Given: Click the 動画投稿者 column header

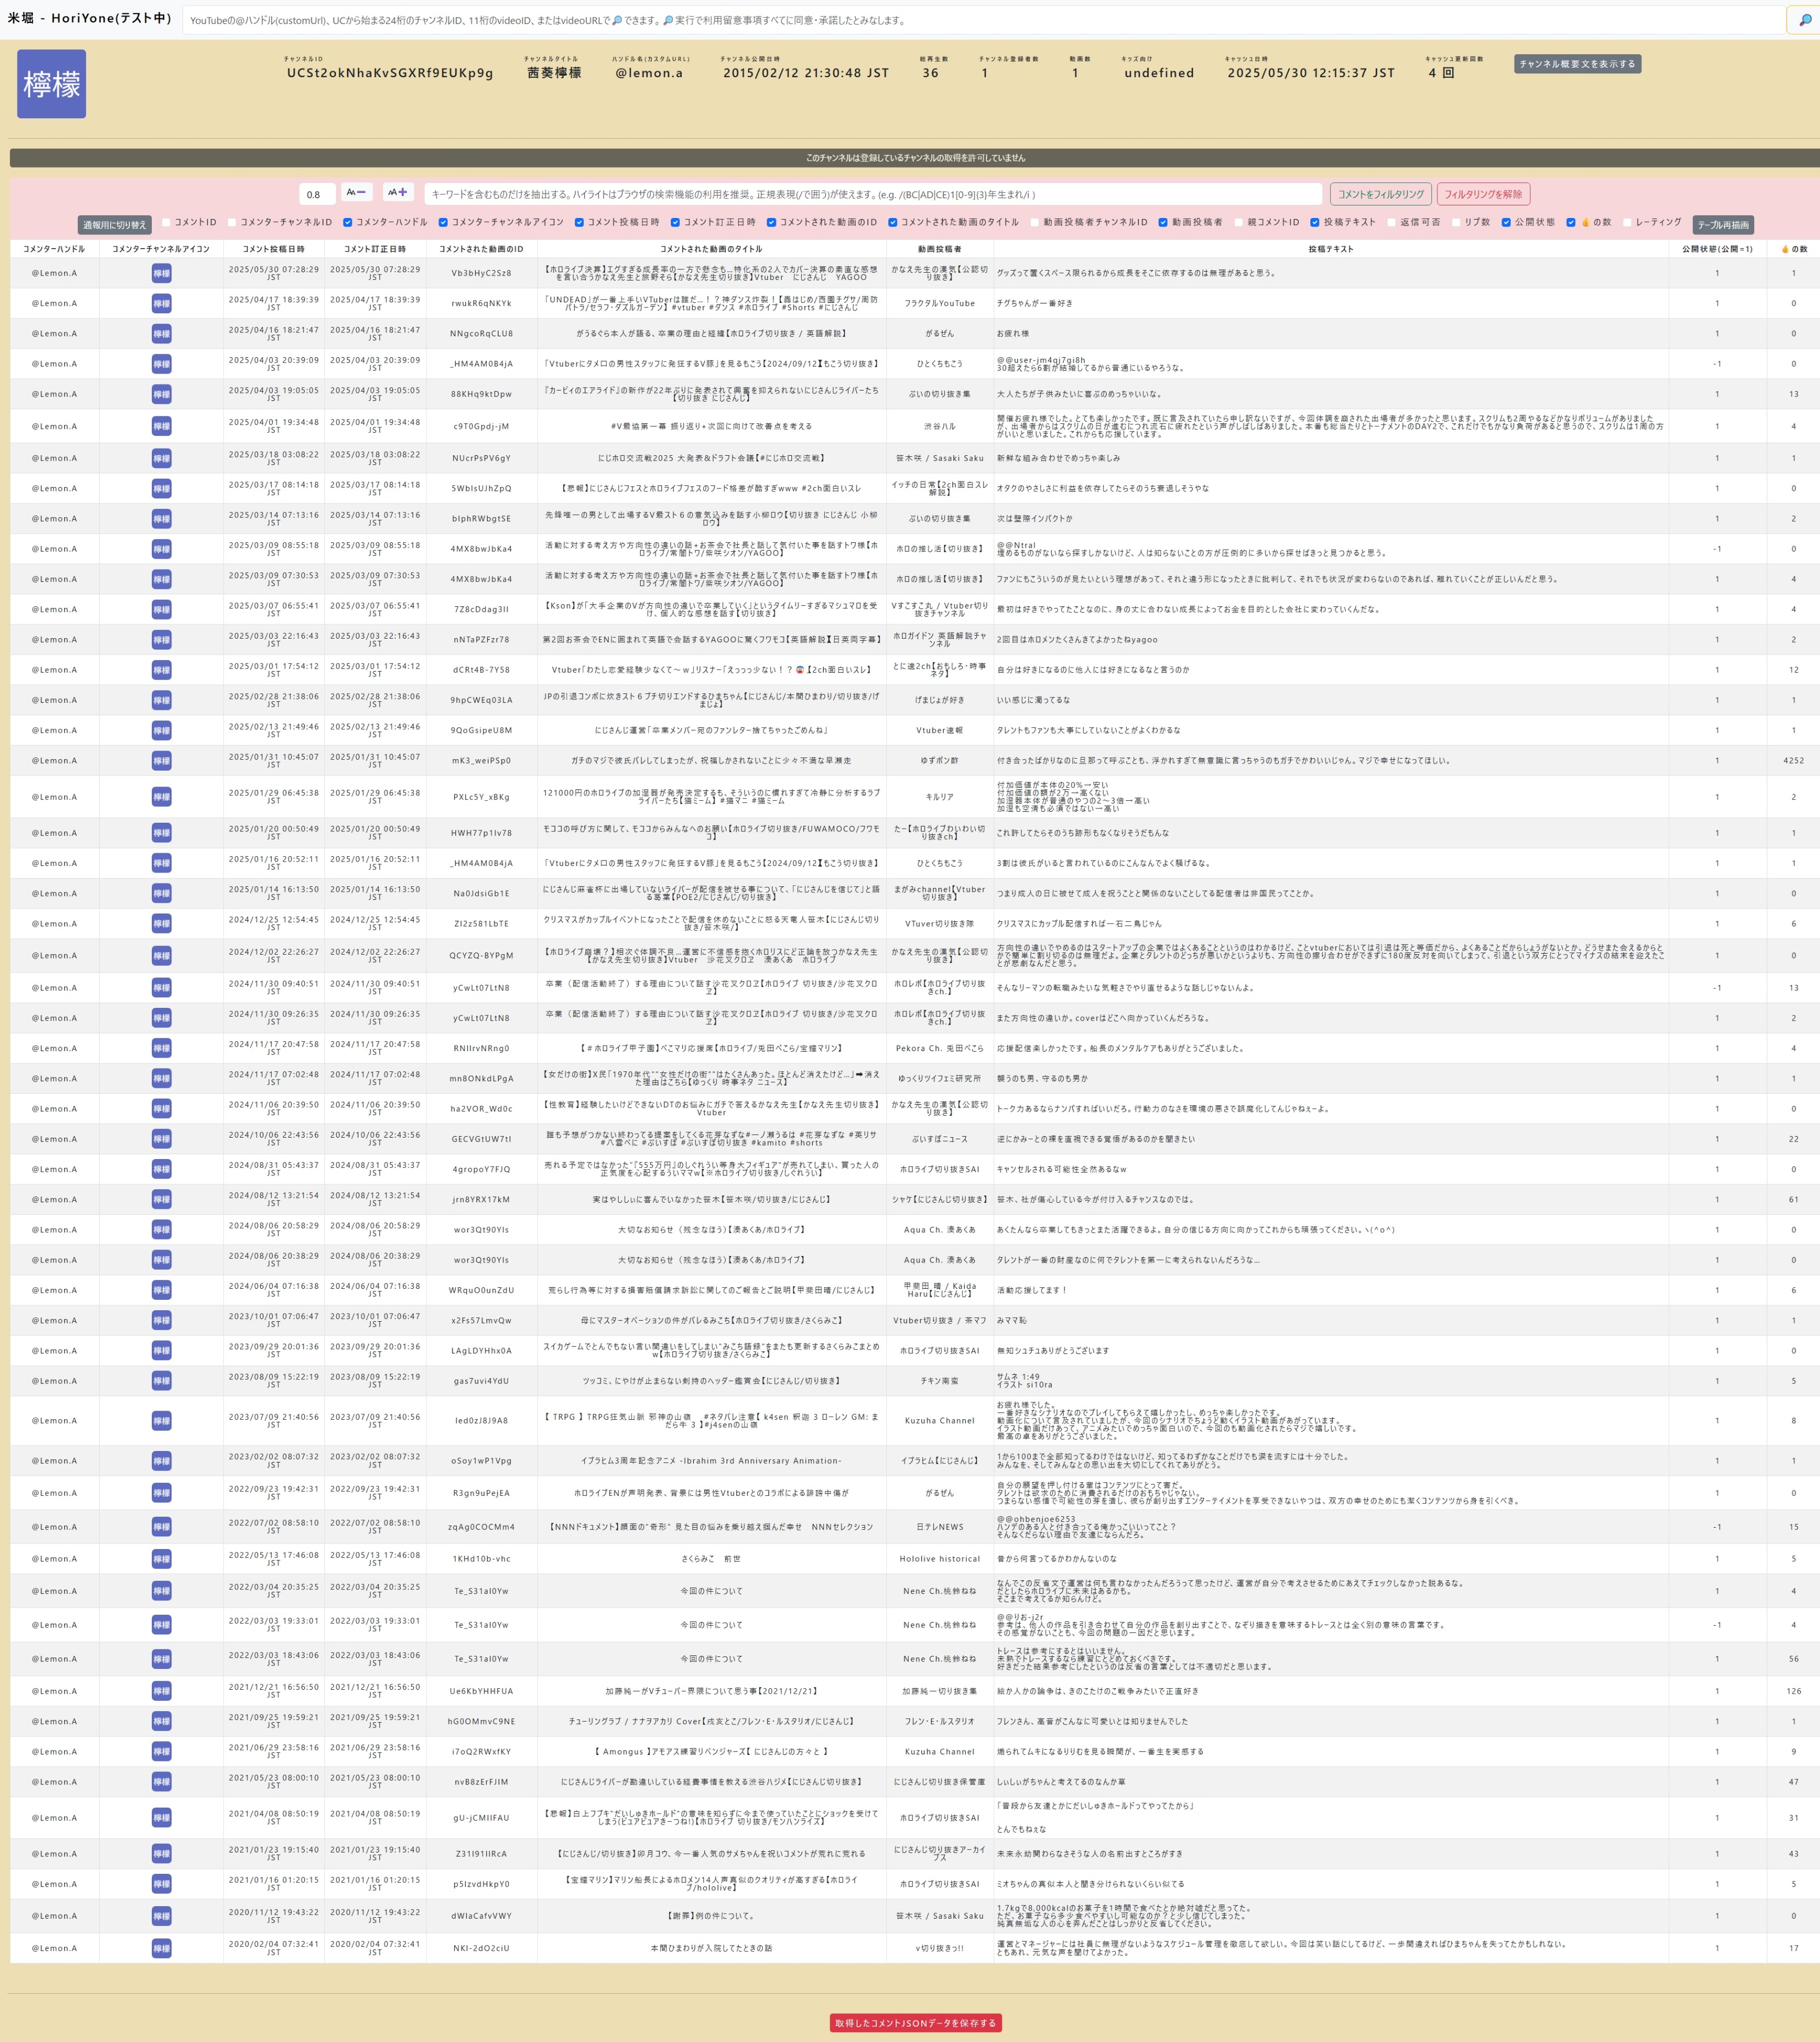Looking at the screenshot, I should click(939, 249).
